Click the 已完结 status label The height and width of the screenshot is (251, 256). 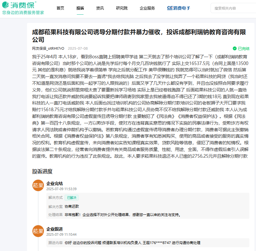click(244, 48)
